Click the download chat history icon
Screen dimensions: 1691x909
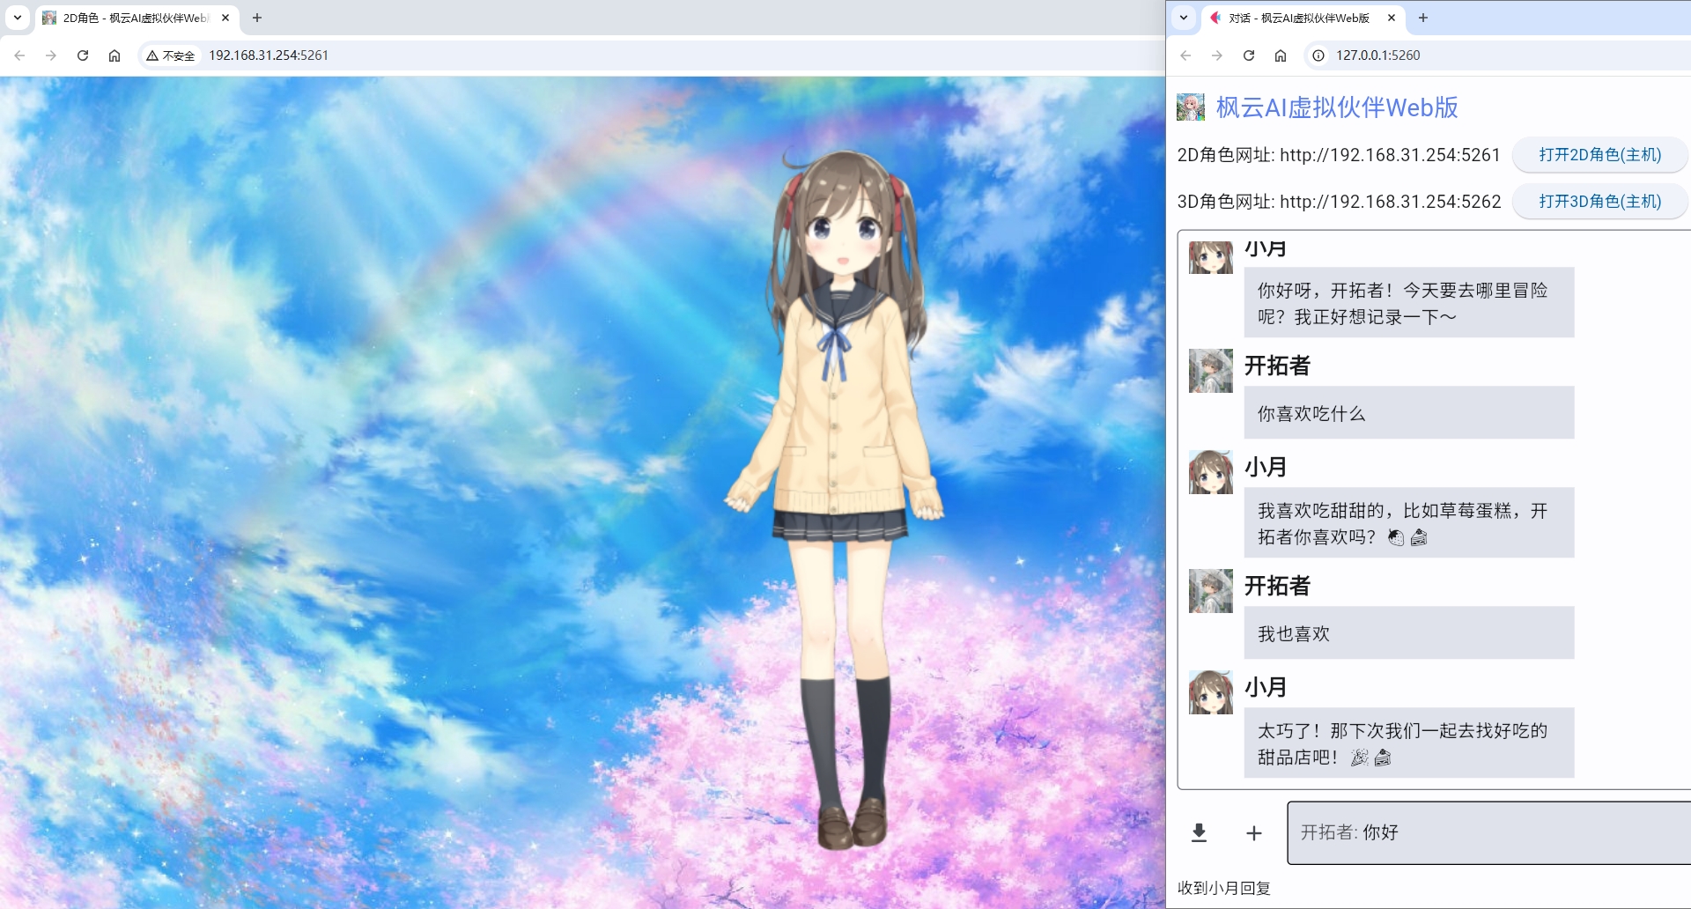(x=1199, y=832)
